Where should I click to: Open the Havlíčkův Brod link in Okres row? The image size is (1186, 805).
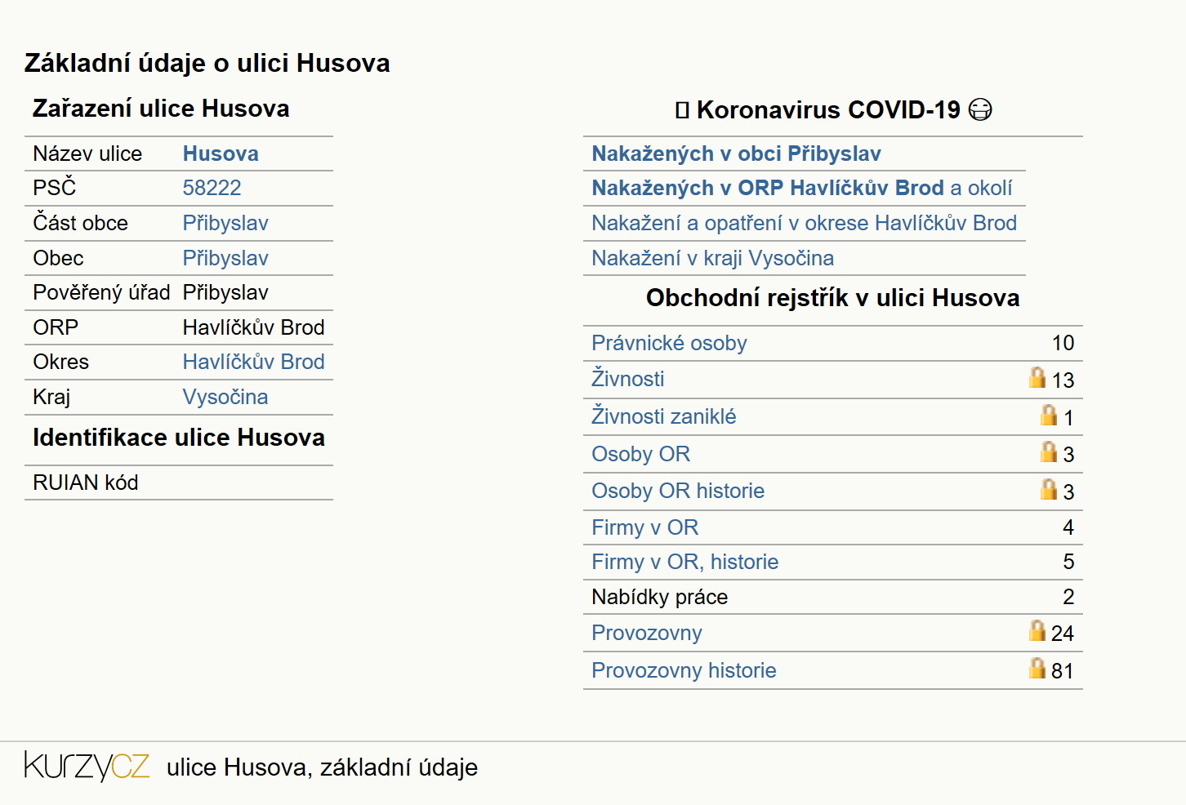[253, 362]
